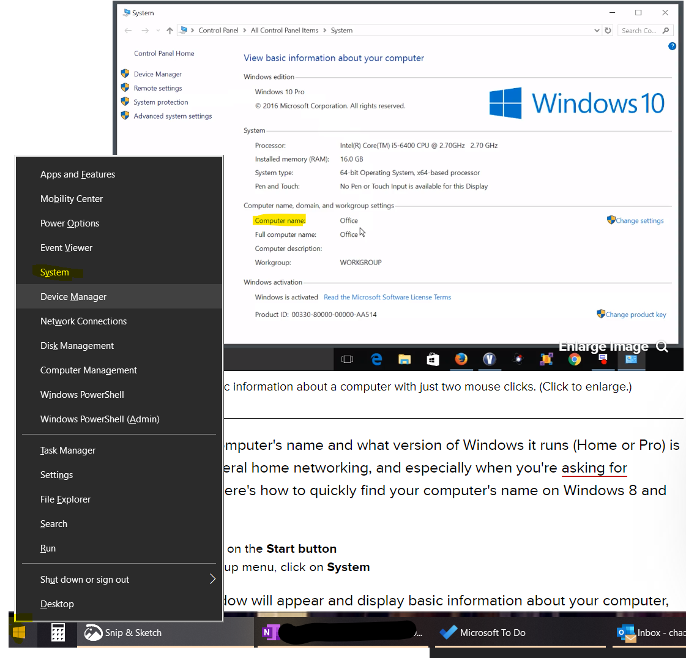This screenshot has height=658, width=686.
Task: Choose Run in the Win+X menu
Action: tap(119, 548)
